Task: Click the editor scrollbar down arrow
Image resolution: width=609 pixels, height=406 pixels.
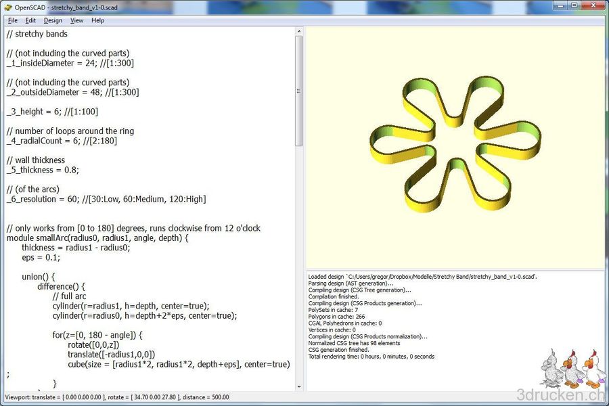Action: [298, 386]
